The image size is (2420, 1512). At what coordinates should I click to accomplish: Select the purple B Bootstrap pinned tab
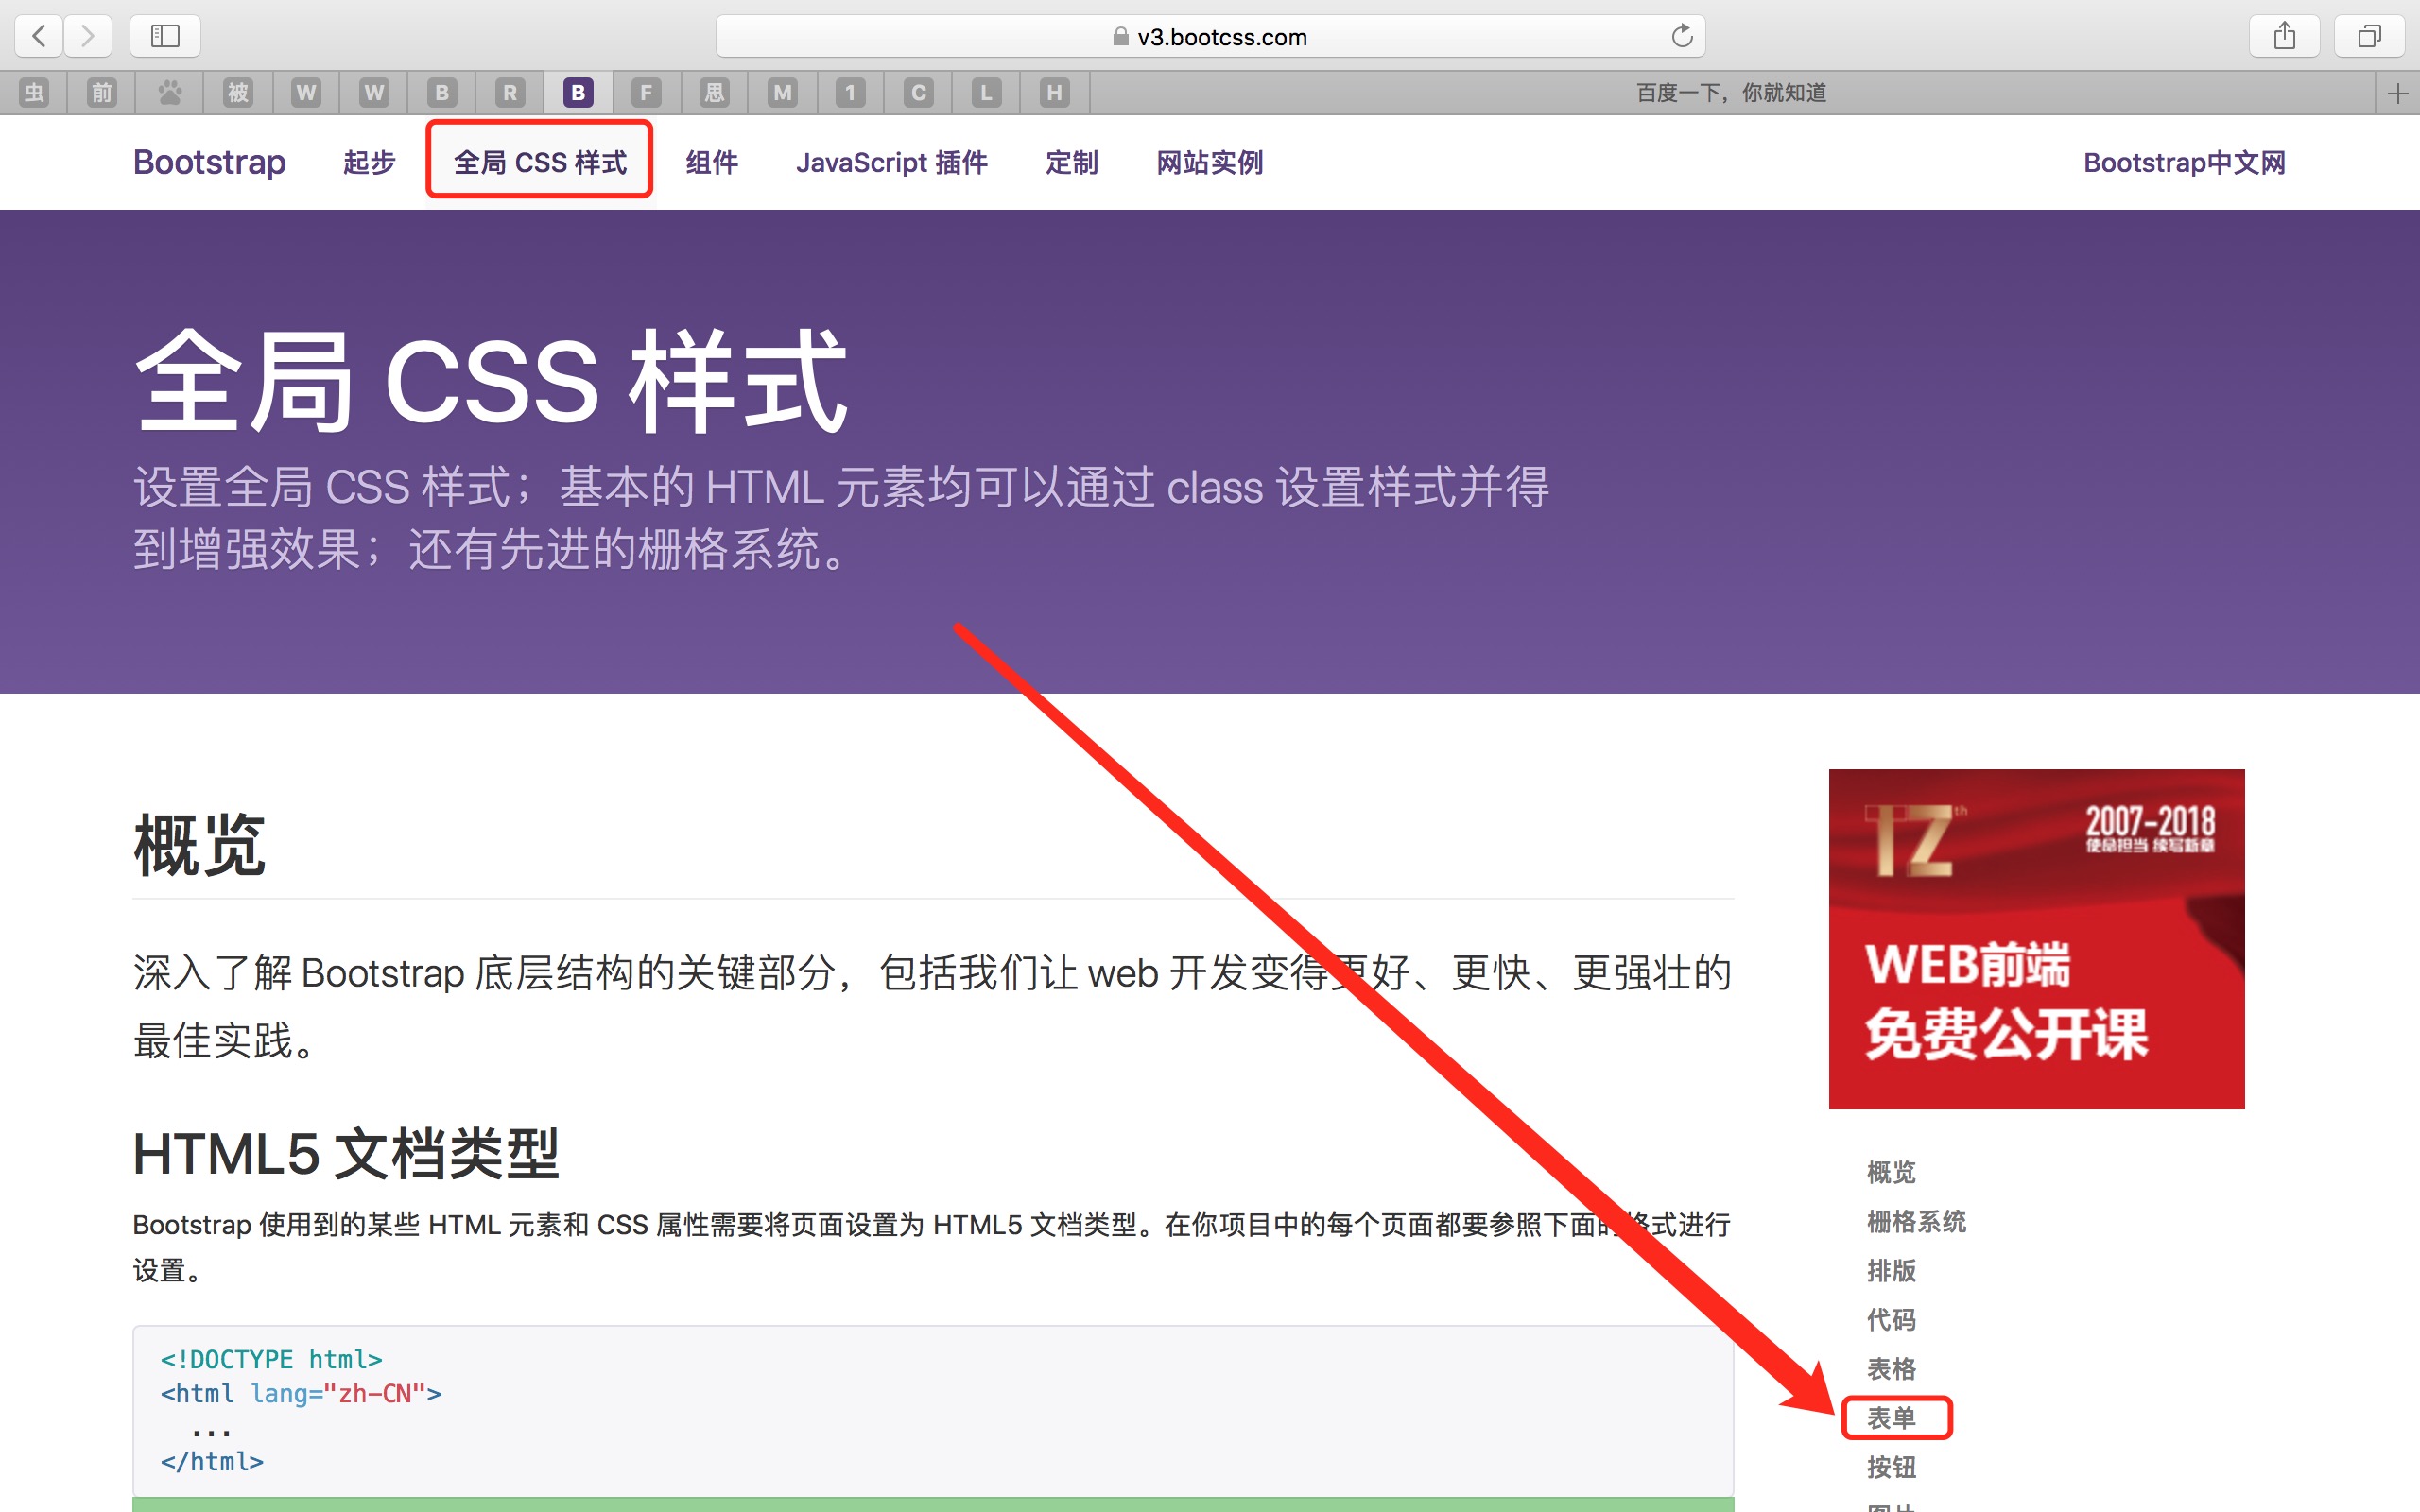pos(578,93)
